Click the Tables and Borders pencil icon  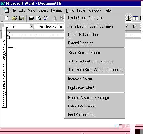pos(128,18)
